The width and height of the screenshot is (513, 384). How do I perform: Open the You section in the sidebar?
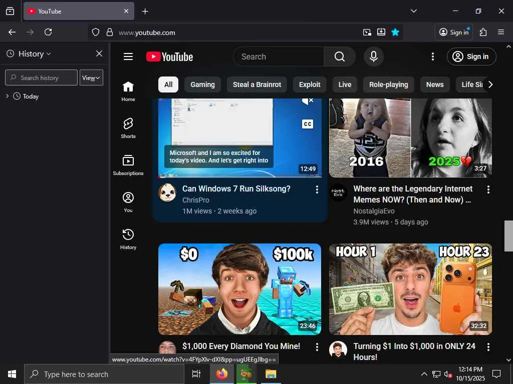pyautogui.click(x=128, y=202)
